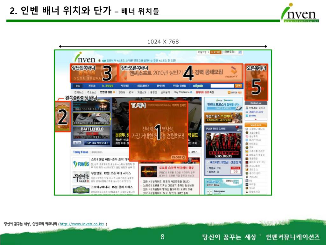Click the next arrow under news thumbnails

[x=79, y=143]
